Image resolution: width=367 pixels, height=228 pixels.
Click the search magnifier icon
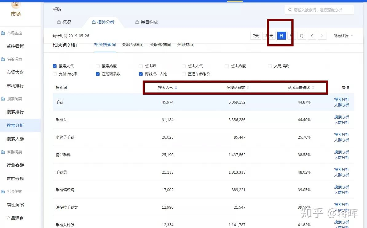pos(290,10)
